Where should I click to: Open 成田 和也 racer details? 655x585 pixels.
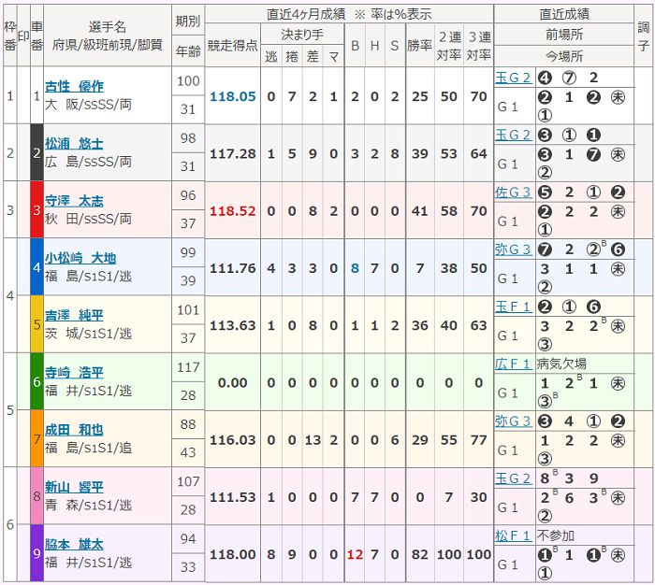coord(74,430)
